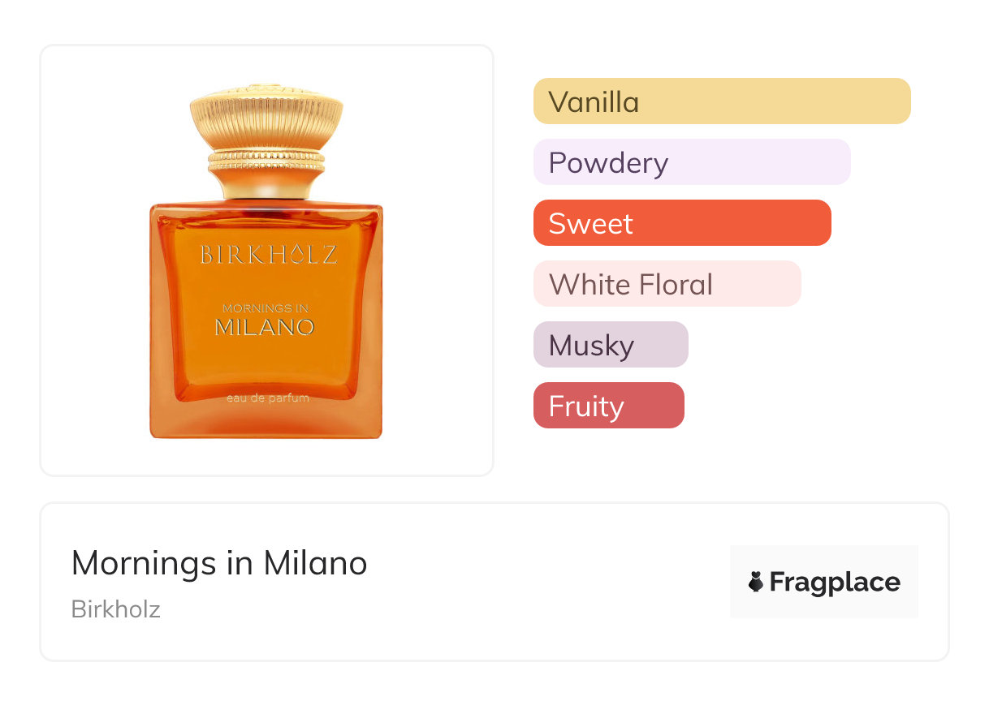Choose the Fruity accord bar
Screen dimensions: 989x701
[608, 406]
